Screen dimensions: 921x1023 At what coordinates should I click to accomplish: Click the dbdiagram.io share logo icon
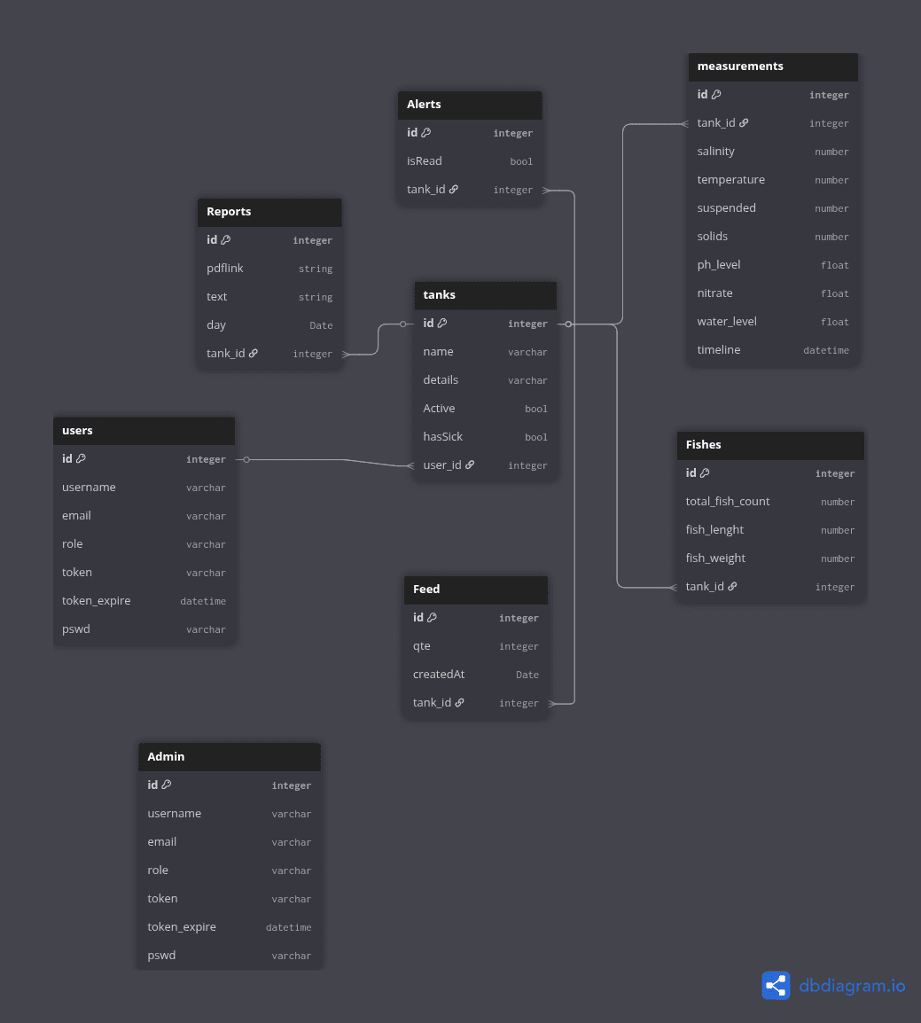776,985
